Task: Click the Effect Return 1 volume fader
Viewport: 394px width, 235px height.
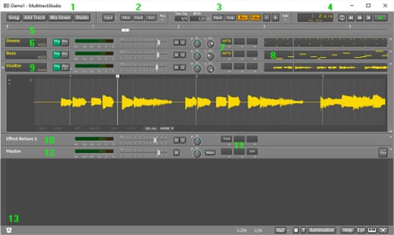Action: click(155, 140)
